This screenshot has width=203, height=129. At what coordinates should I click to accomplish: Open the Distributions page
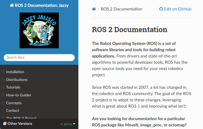17,80
